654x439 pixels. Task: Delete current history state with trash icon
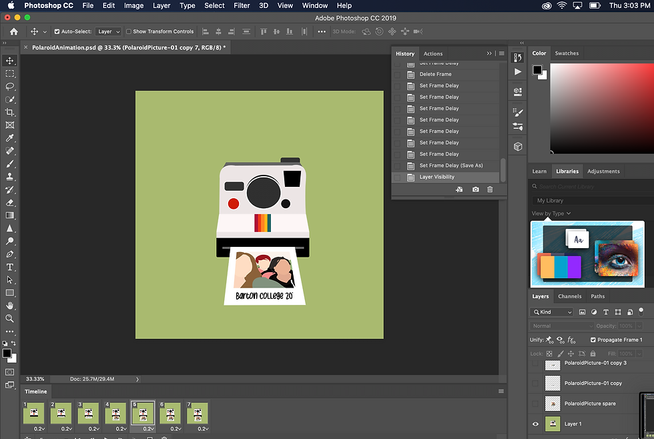(x=490, y=189)
